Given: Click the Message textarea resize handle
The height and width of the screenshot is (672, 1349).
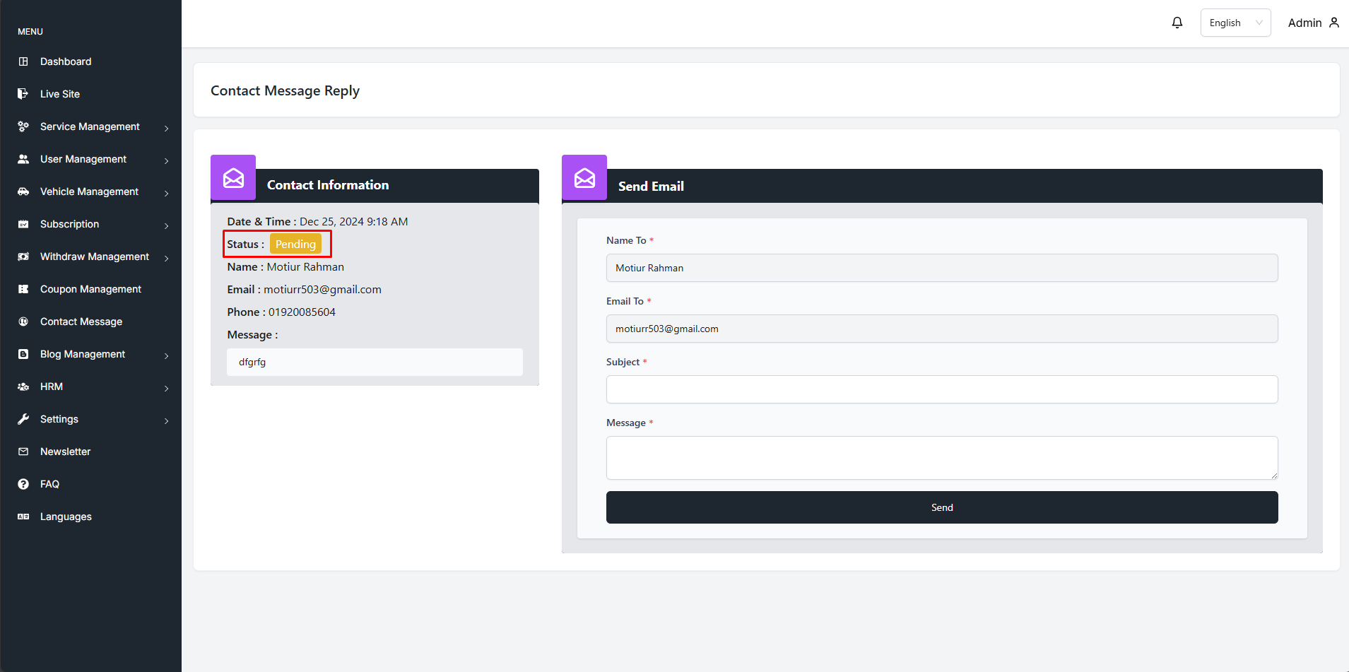Looking at the screenshot, I should [x=1274, y=476].
